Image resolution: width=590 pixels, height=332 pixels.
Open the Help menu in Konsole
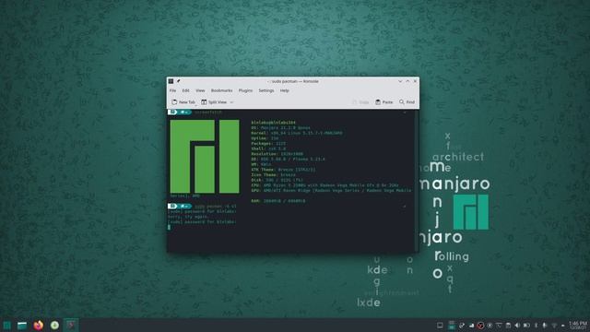(x=285, y=90)
